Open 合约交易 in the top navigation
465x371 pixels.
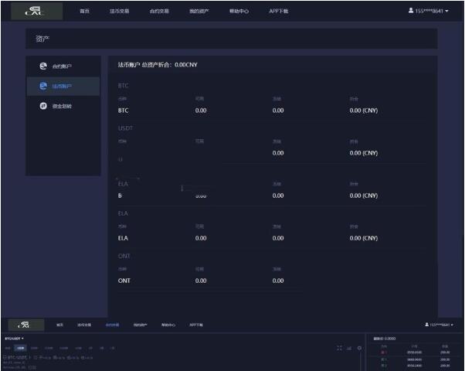coord(159,12)
